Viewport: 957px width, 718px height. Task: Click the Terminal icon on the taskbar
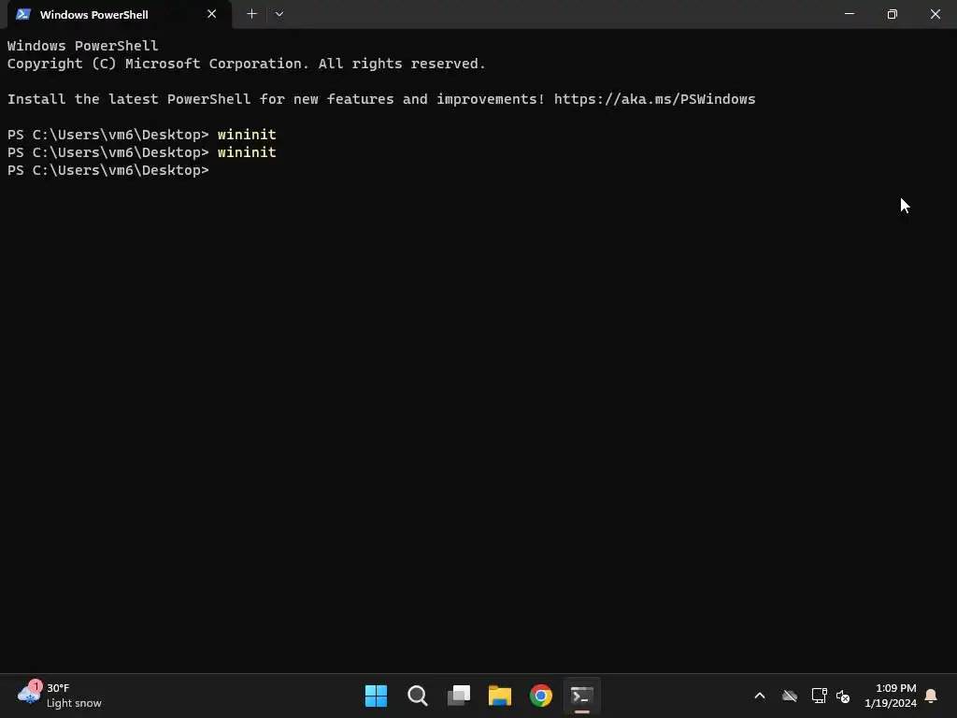(x=581, y=696)
